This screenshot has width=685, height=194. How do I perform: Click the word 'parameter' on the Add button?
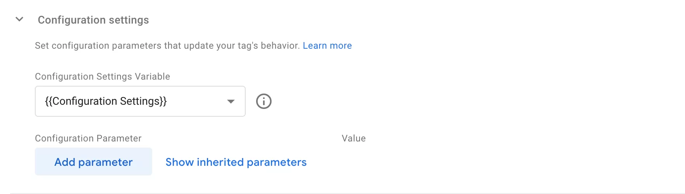[105, 162]
